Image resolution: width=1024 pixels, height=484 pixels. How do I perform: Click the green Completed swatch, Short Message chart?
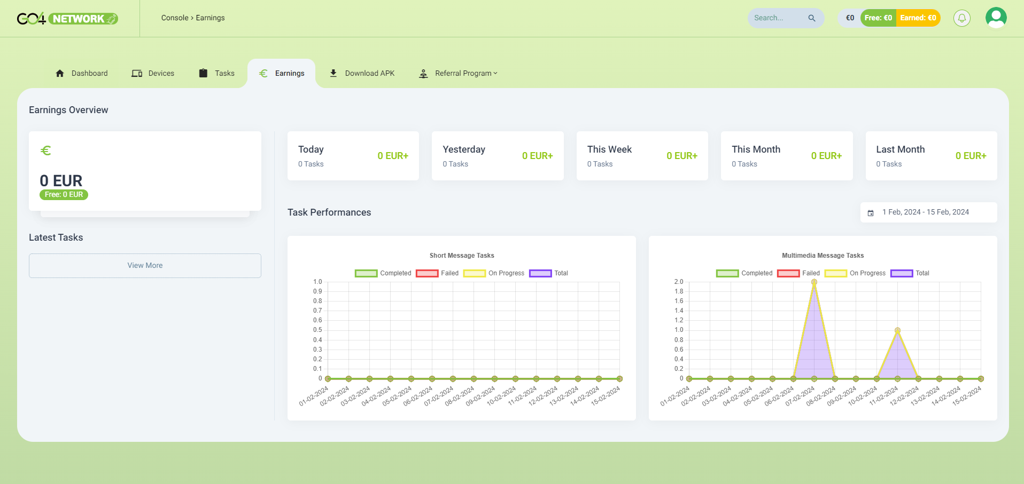[x=366, y=273]
